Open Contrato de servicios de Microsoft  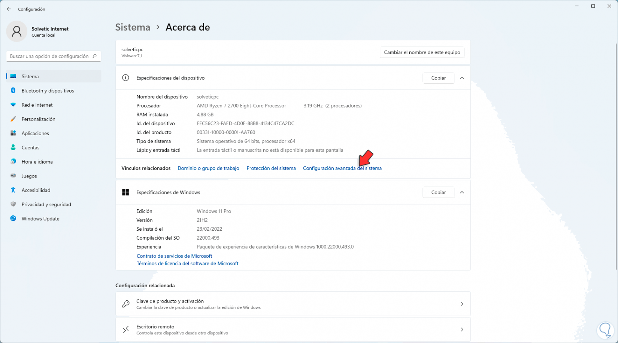coord(174,256)
